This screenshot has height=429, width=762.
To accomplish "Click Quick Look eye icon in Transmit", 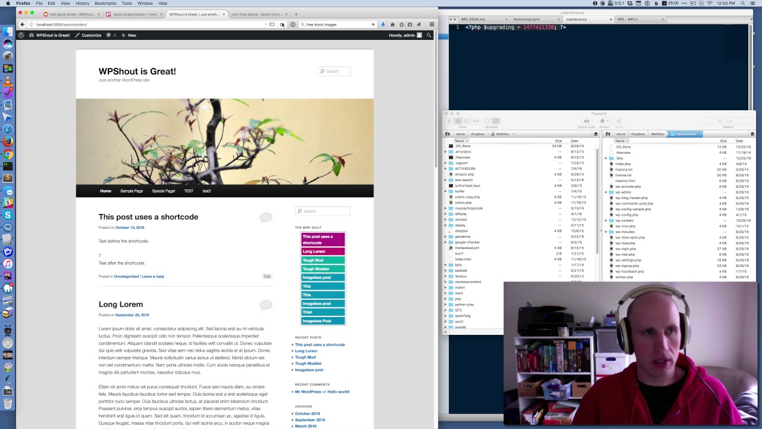I will pyautogui.click(x=586, y=121).
